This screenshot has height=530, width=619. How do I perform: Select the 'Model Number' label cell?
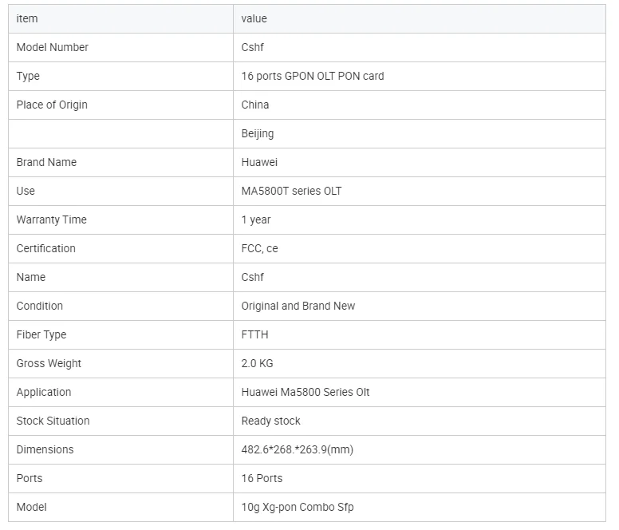coord(53,47)
